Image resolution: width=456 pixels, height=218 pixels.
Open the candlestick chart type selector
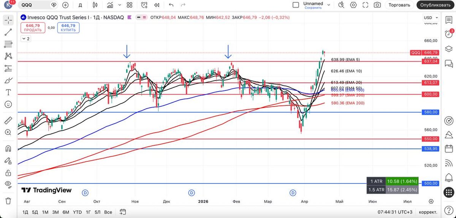(95, 5)
